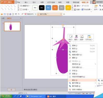Click the add new slide plus button
Image resolution: width=103 pixels, height=98 pixels.
(11, 90)
